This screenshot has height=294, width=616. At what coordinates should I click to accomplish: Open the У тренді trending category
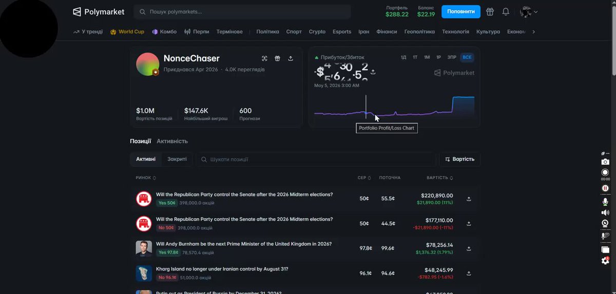(88, 32)
